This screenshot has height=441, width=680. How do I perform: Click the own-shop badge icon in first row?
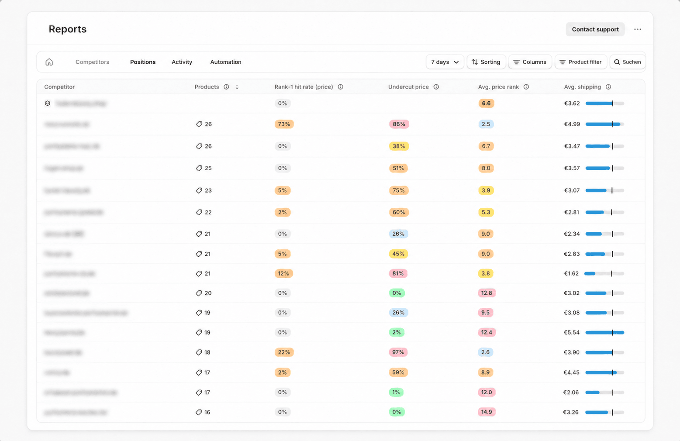(x=48, y=103)
